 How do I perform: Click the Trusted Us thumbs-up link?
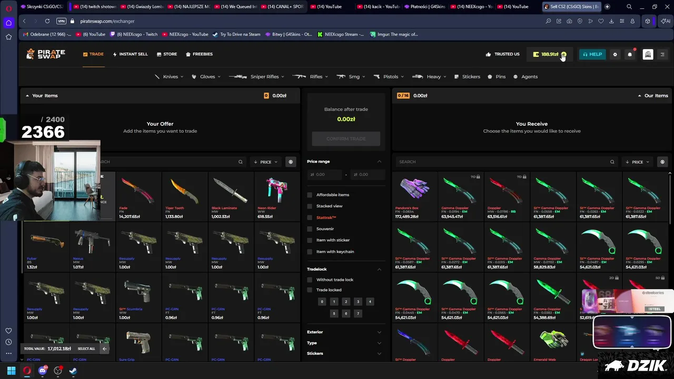503,54
